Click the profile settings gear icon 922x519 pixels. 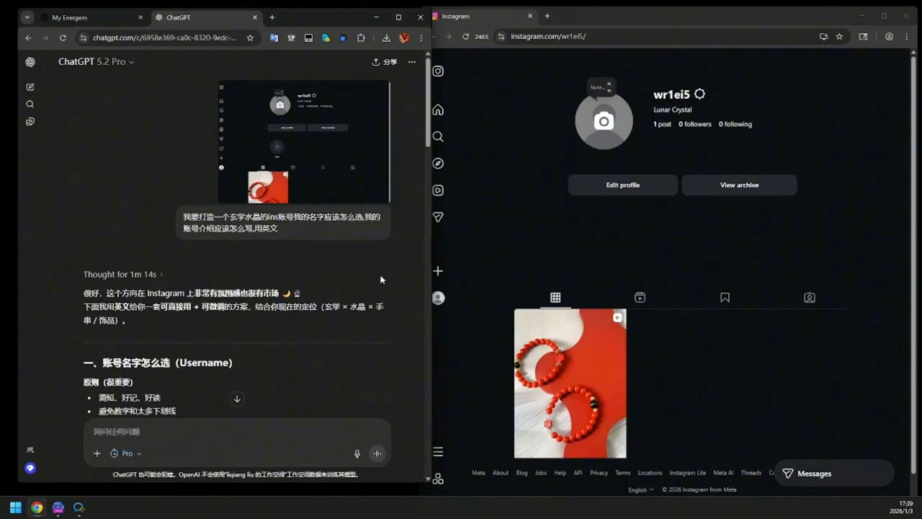point(699,94)
